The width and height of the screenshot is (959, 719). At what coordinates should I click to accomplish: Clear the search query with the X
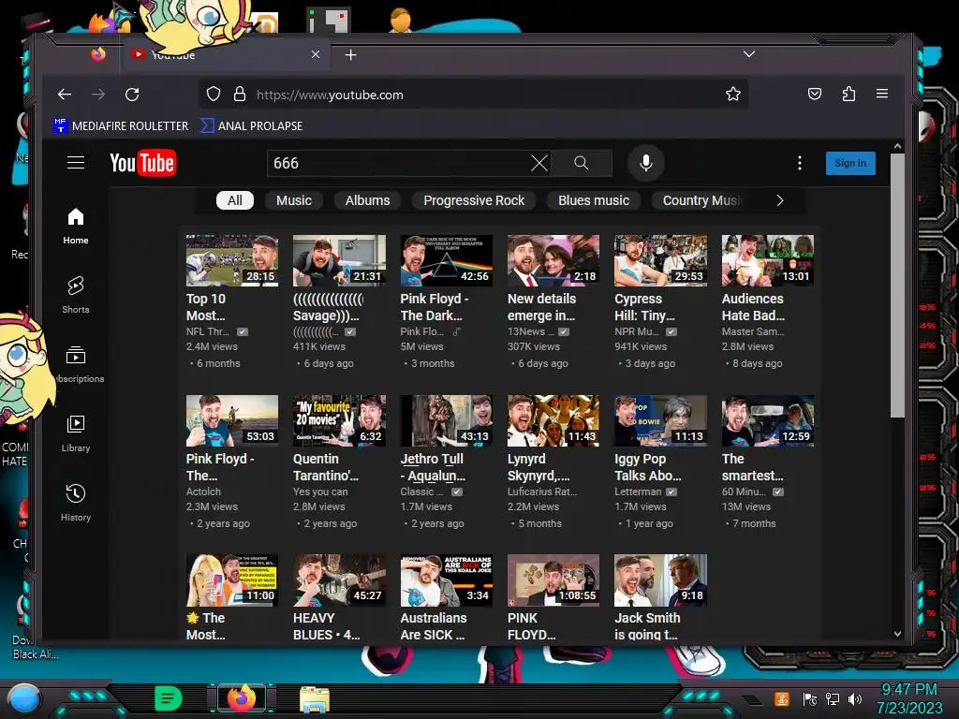(x=539, y=163)
